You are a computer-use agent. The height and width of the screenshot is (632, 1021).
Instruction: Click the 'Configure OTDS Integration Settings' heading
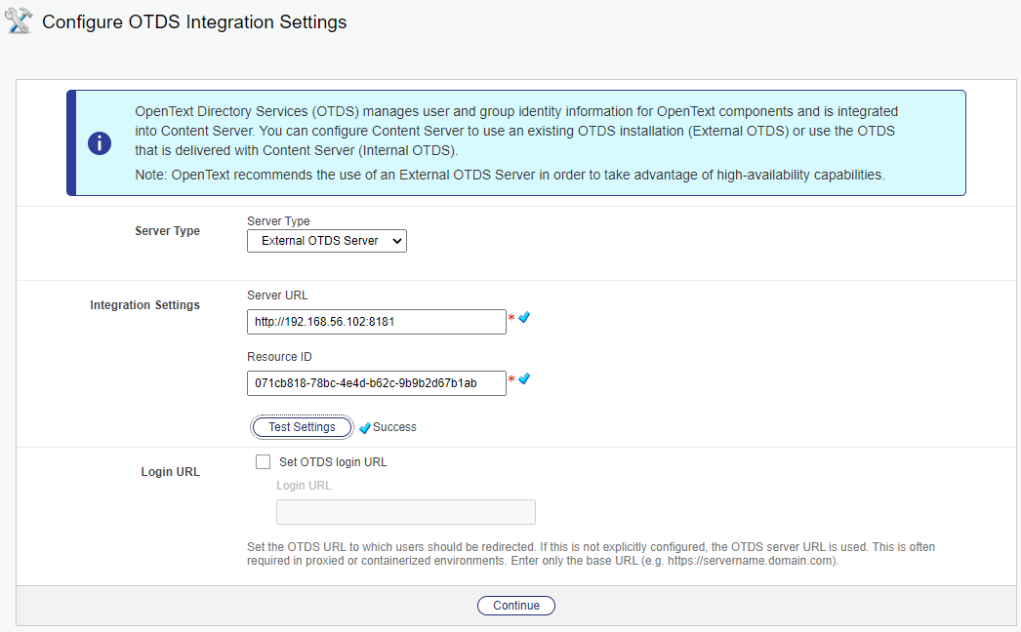tap(194, 21)
